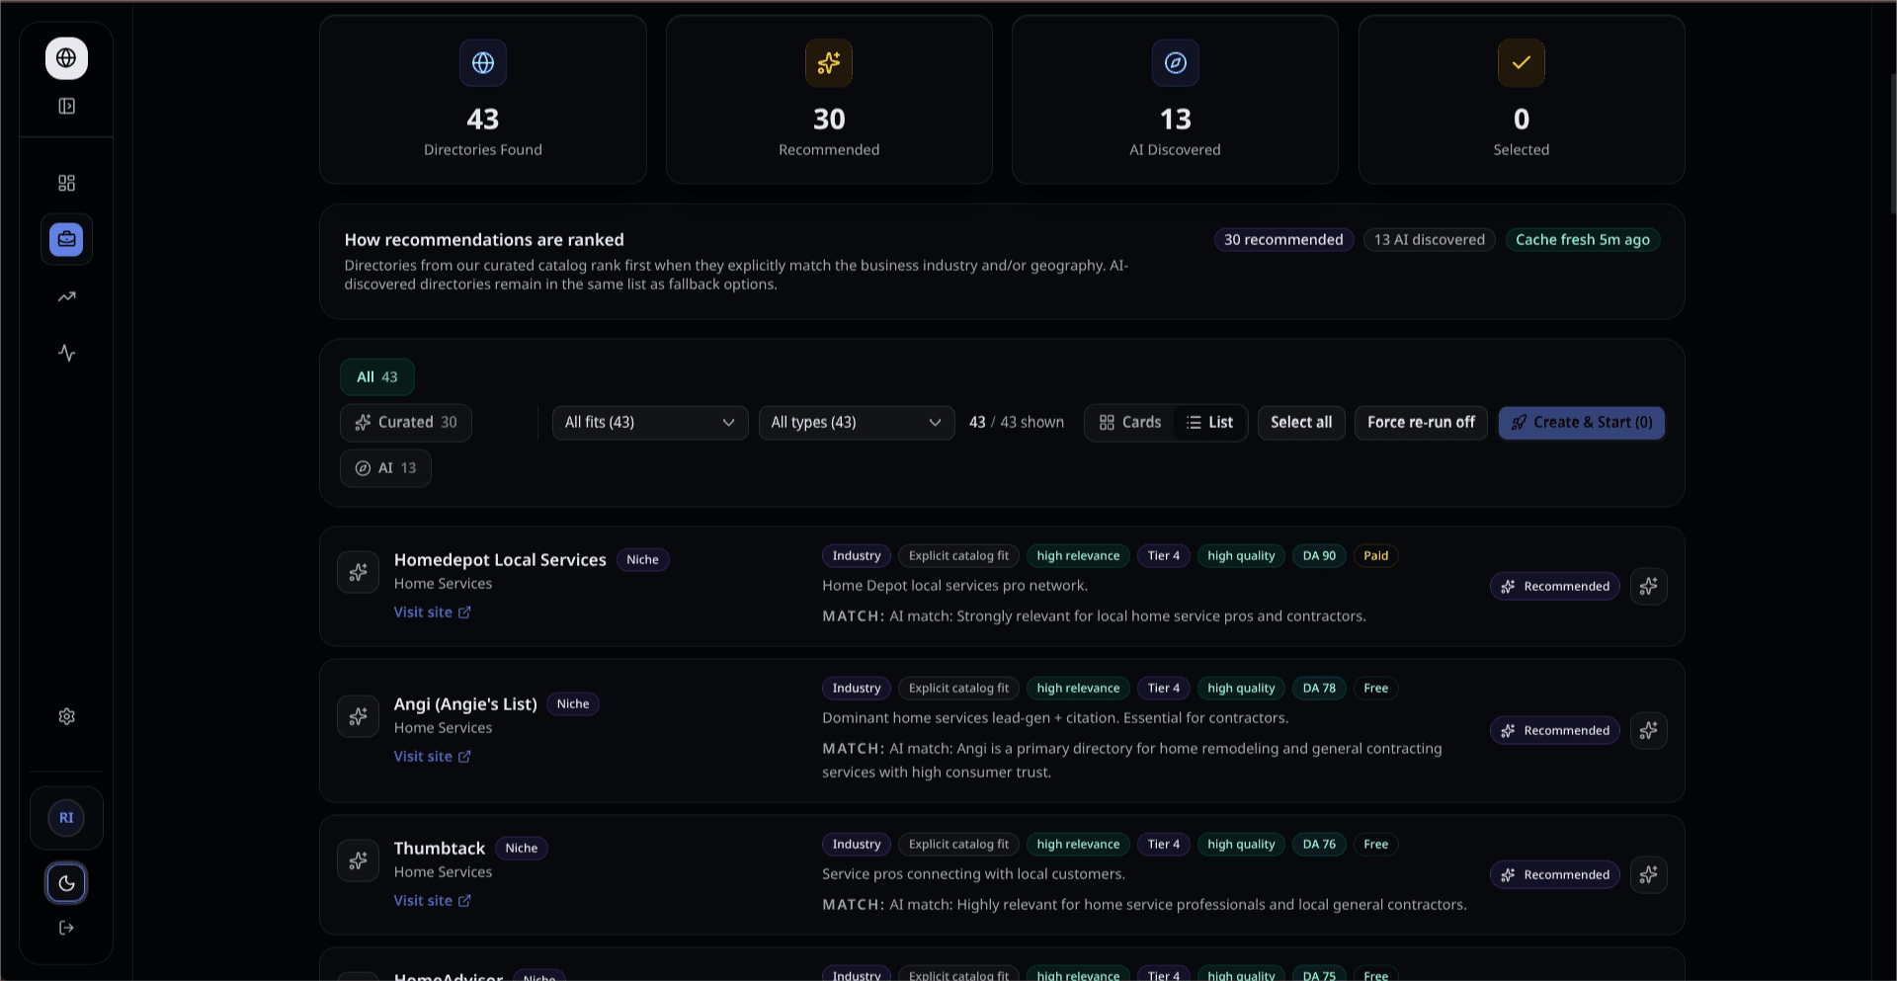Open the All types (43) dropdown

[857, 422]
